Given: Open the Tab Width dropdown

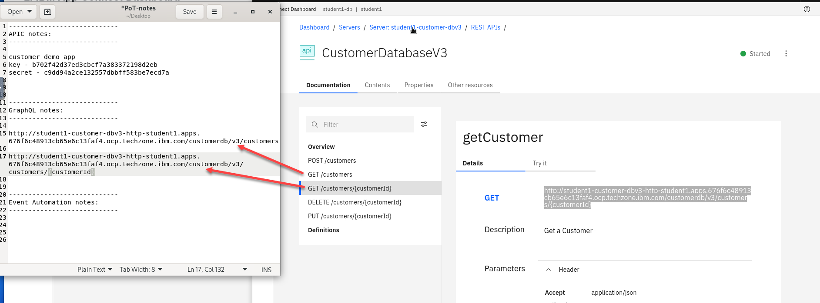Looking at the screenshot, I should (141, 270).
